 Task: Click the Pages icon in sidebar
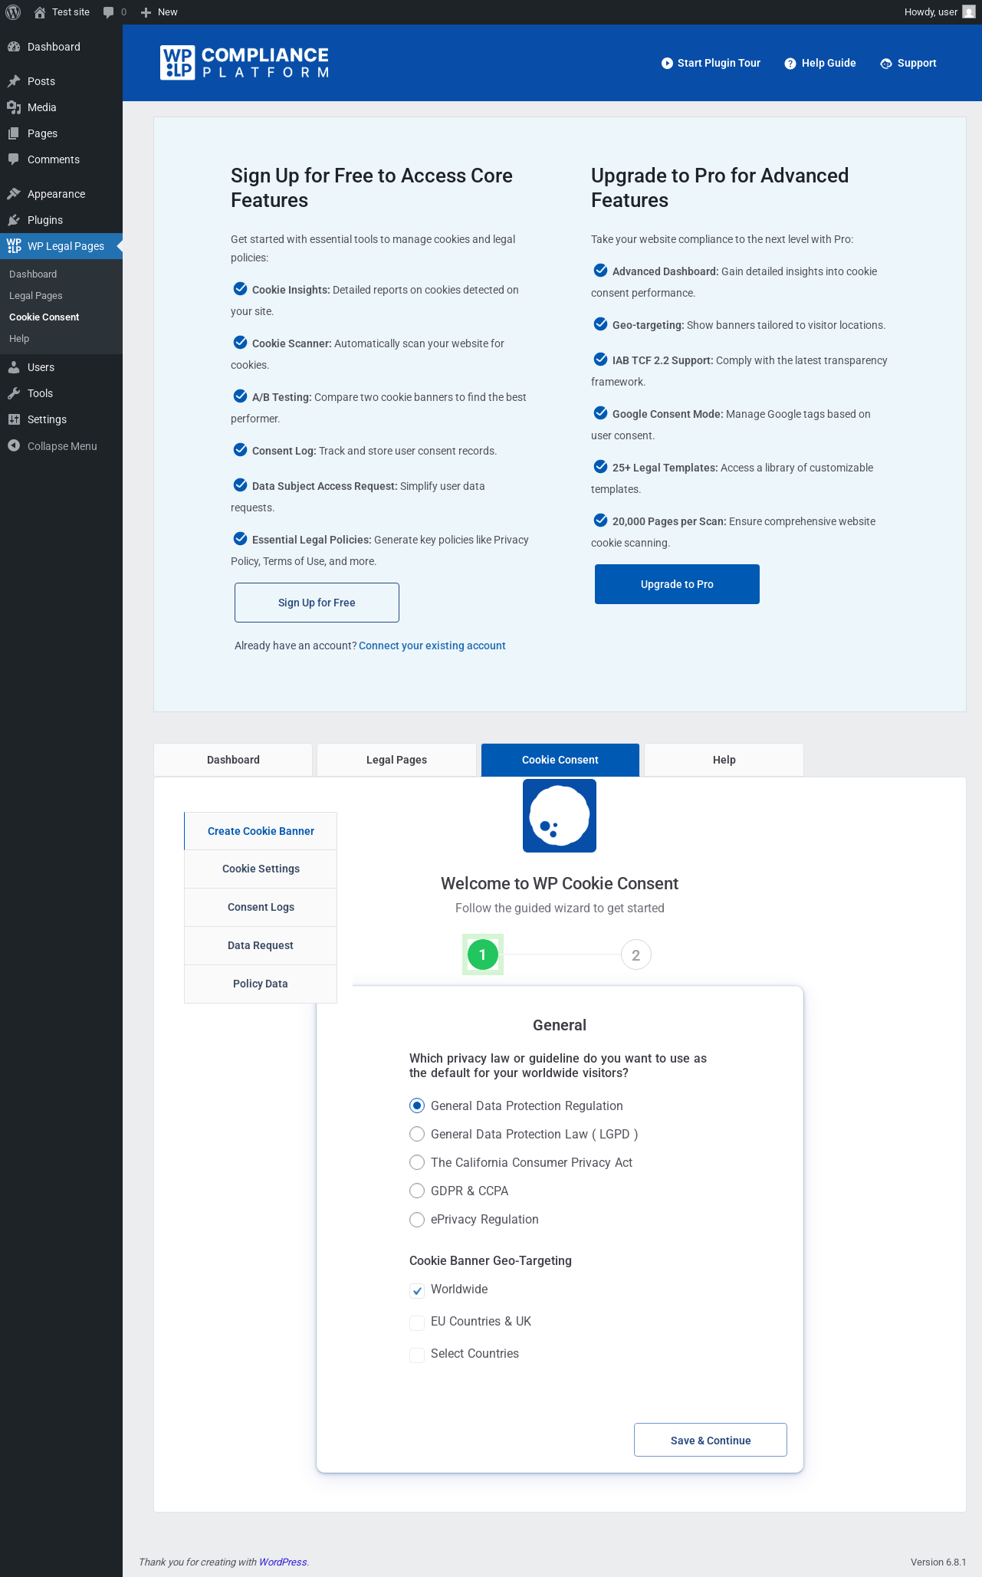coord(14,133)
